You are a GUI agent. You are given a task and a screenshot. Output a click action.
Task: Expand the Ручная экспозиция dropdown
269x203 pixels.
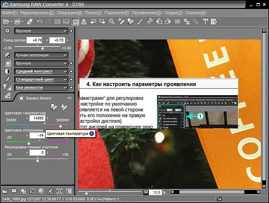click(x=41, y=55)
